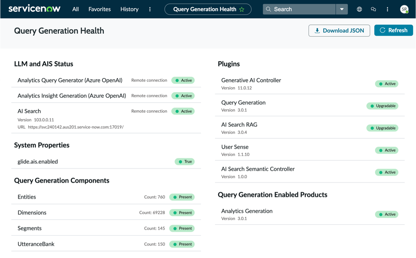This screenshot has height=258, width=416.
Task: Click the User Sense plugin
Action: pyautogui.click(x=310, y=150)
